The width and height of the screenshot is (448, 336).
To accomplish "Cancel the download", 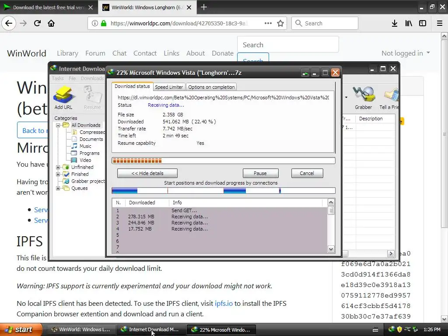I will pos(307,173).
